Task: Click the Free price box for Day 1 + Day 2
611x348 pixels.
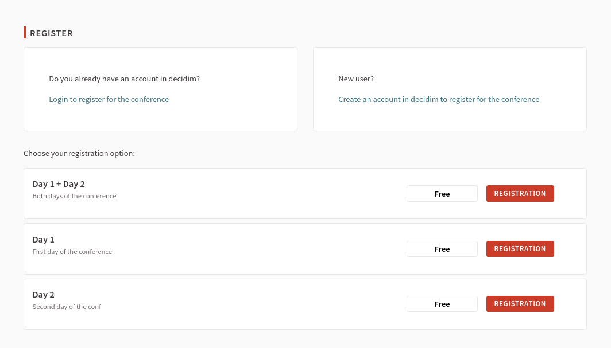Action: point(442,194)
